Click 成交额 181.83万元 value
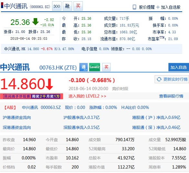This screenshot has width=189, height=173. tap(129, 25)
